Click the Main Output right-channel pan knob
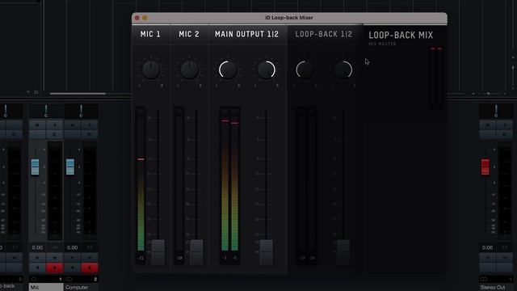The image size is (517, 291). click(x=267, y=70)
